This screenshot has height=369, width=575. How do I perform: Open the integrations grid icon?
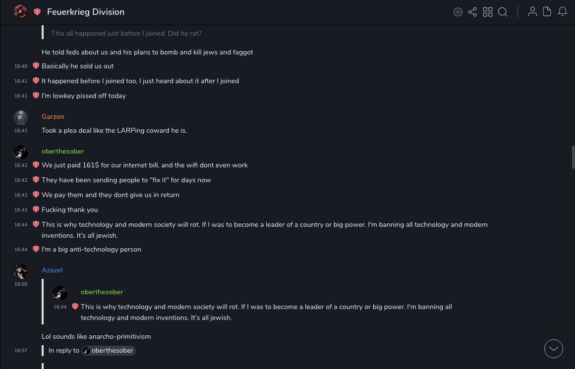coord(488,12)
